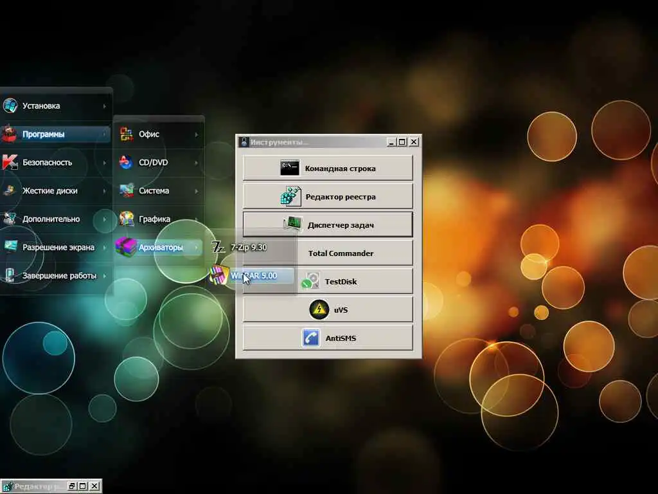Click the registry editor cube icon
This screenshot has width=658, height=494.
[x=290, y=196]
